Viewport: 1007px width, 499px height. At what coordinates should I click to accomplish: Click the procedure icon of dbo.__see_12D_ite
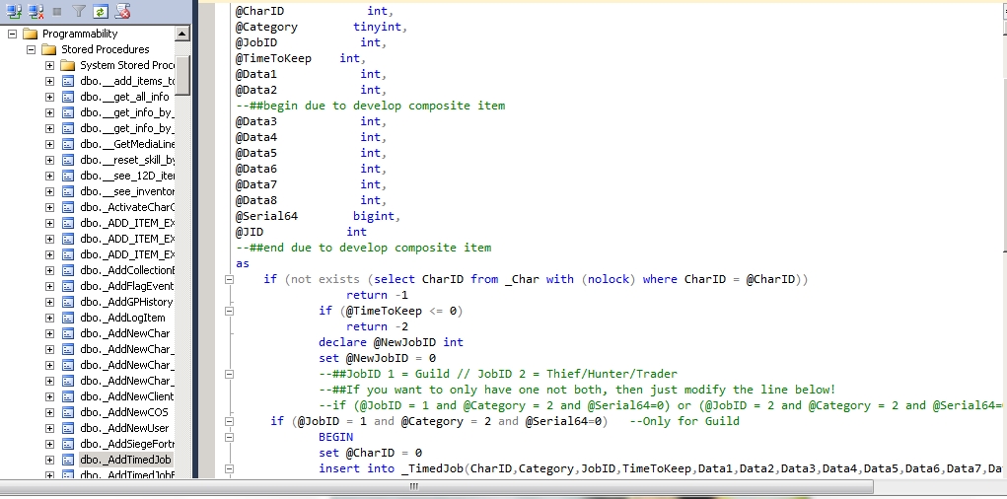pyautogui.click(x=67, y=176)
